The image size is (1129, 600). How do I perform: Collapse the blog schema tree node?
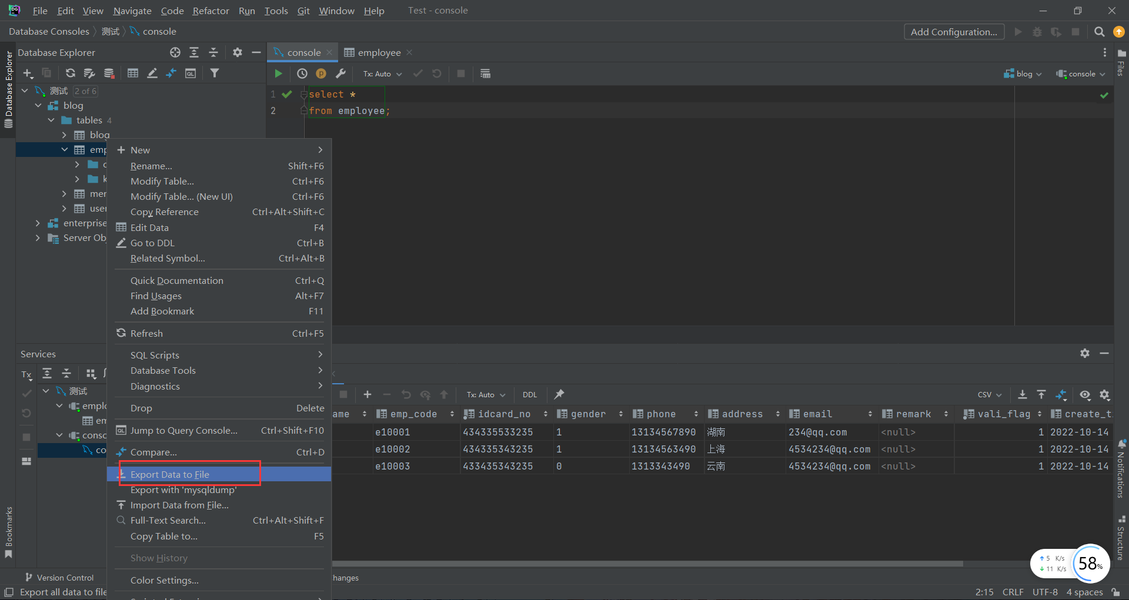click(38, 105)
